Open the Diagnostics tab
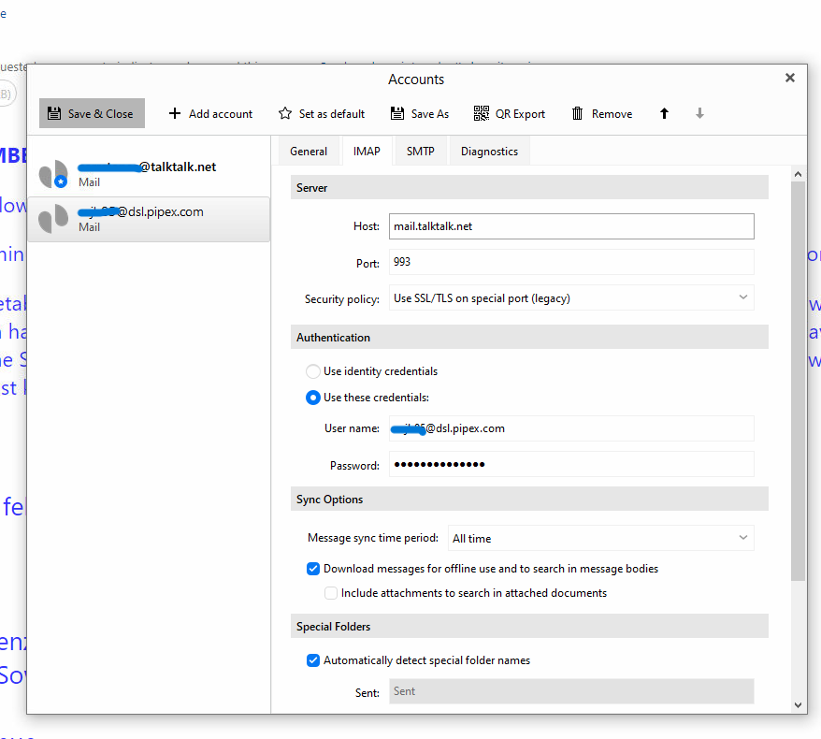Viewport: 821px width, 739px height. 489,152
